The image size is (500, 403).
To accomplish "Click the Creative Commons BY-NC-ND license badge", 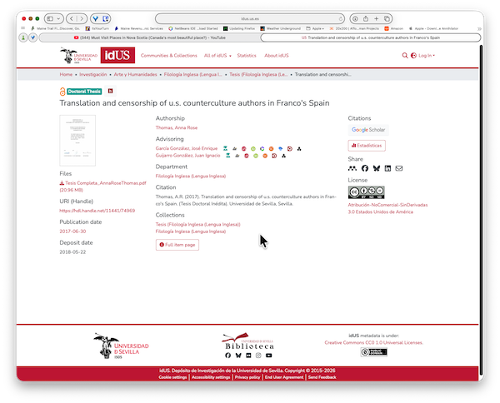I will 367,192.
